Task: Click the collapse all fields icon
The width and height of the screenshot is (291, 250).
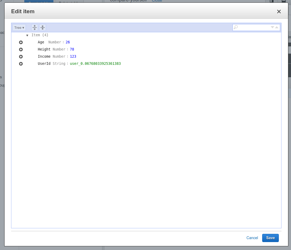Action: click(43, 28)
